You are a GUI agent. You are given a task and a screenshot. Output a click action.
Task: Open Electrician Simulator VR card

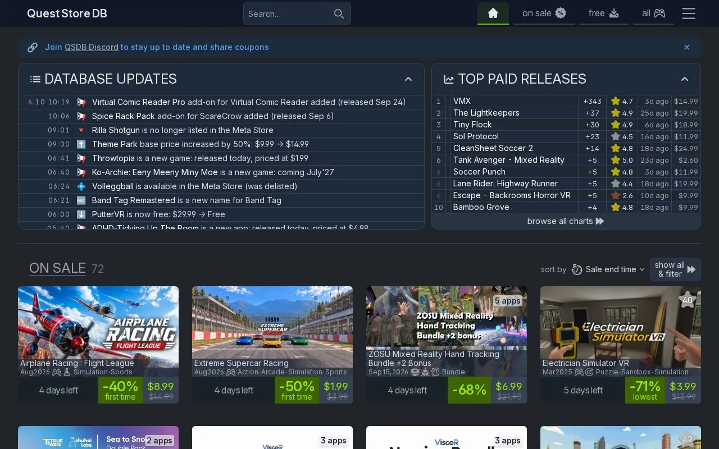pyautogui.click(x=621, y=345)
